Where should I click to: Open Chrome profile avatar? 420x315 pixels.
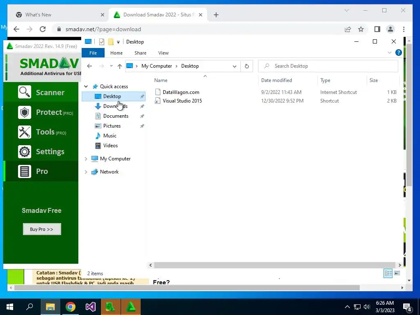click(x=390, y=29)
